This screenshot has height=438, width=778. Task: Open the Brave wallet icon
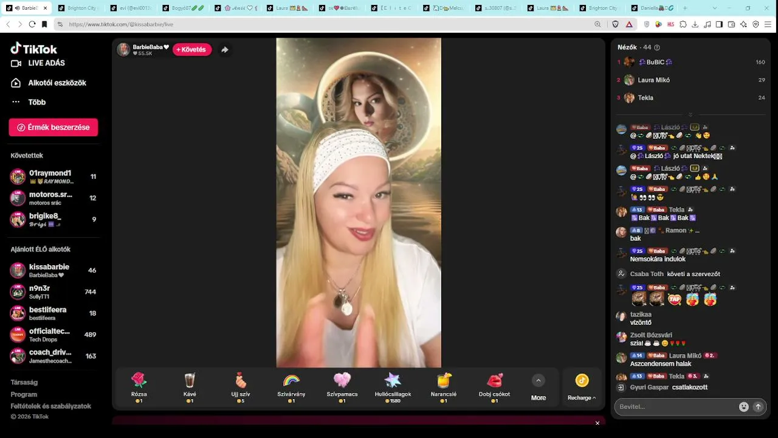[x=732, y=24]
